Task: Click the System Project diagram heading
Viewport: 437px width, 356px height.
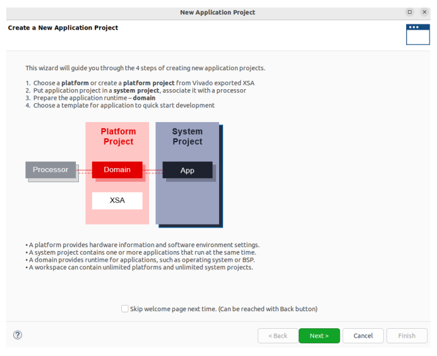Action: pyautogui.click(x=188, y=137)
